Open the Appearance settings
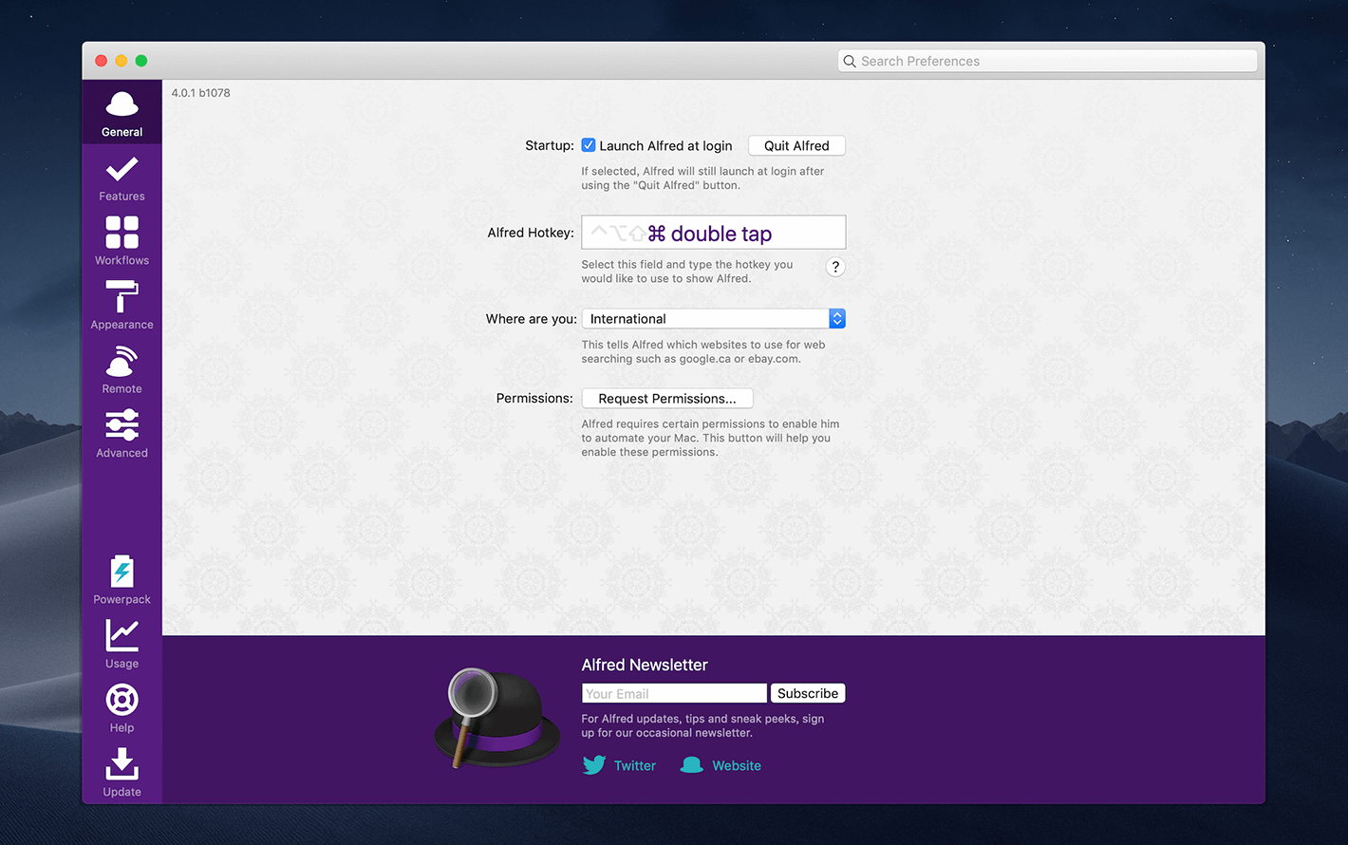 [x=122, y=306]
